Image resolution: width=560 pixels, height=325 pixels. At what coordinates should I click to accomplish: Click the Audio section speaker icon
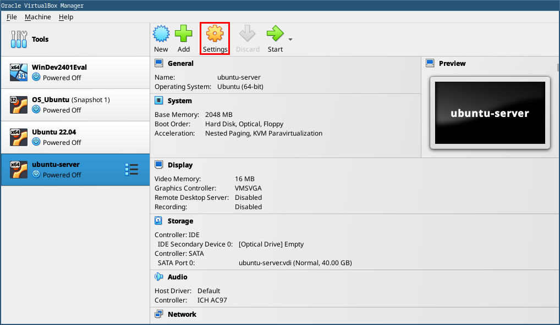point(158,277)
